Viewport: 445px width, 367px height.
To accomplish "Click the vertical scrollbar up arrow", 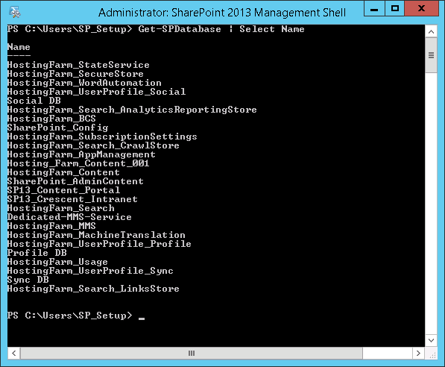I will coord(431,31).
